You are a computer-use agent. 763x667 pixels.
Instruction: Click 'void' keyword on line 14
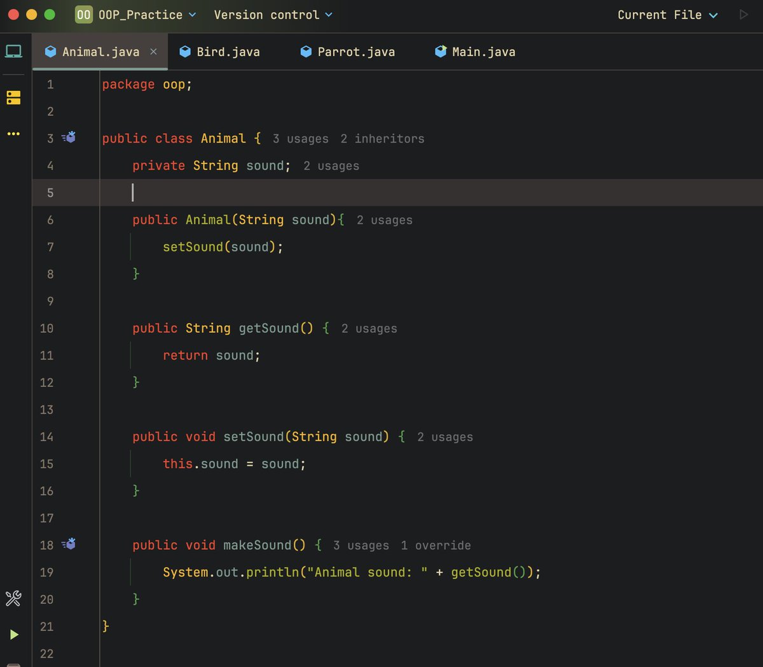(x=200, y=437)
